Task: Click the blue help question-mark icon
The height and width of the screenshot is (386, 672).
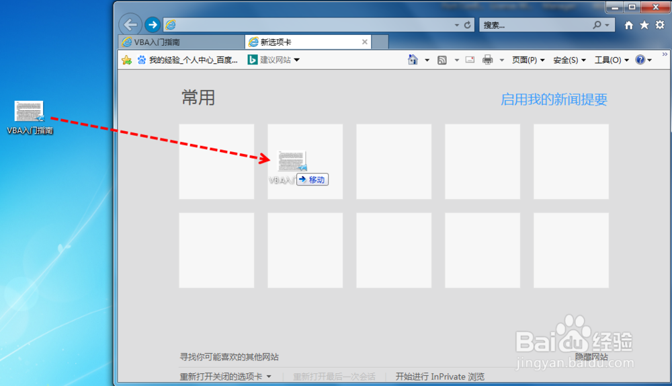Action: (640, 60)
